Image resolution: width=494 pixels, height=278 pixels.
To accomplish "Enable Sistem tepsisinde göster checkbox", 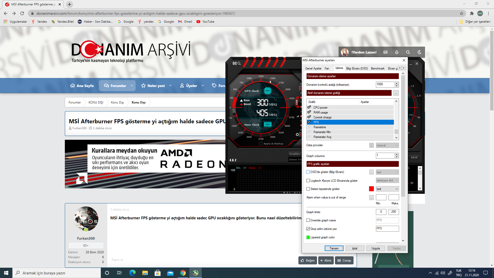I will (308, 189).
